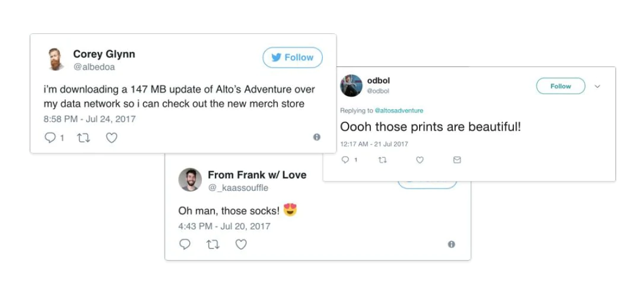Like Corey Glynn's tweet with heart

112,138
